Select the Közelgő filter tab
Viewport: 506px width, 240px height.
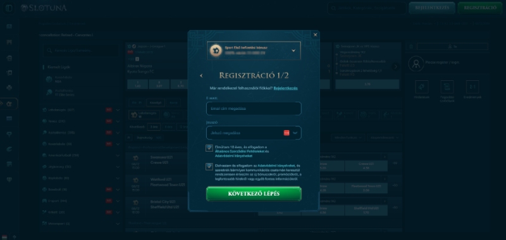[156, 103]
